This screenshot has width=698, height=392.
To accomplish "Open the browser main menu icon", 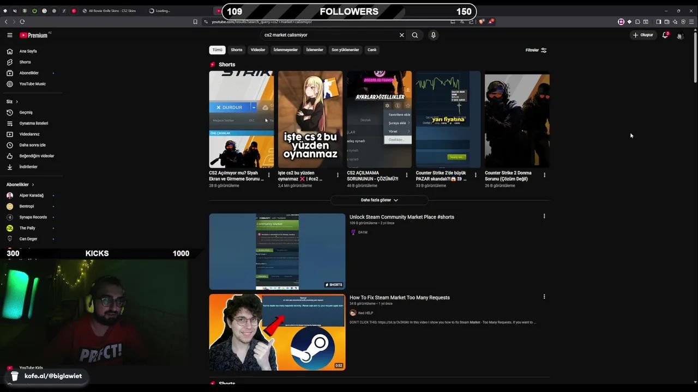I will point(692,22).
